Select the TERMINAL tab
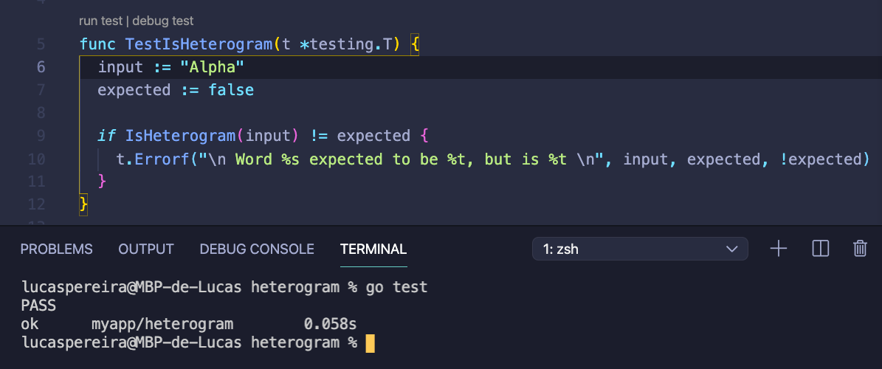 coord(373,249)
